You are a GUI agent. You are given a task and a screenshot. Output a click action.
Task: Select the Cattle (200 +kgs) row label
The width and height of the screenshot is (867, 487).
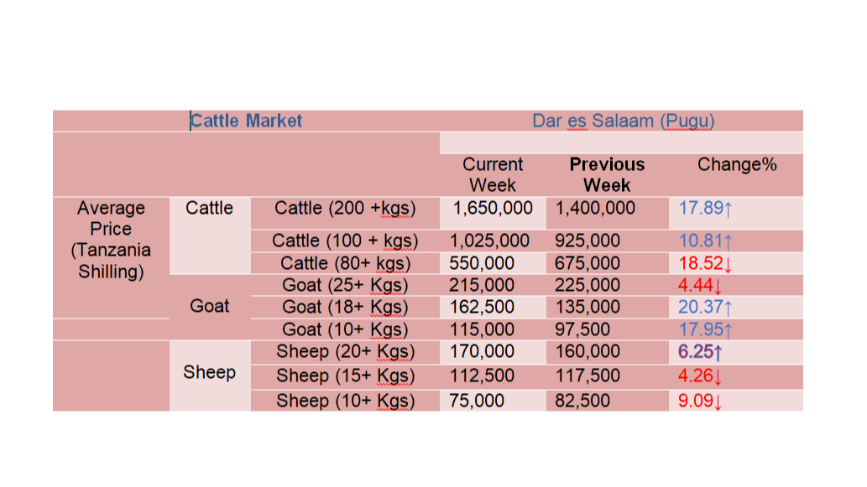[x=345, y=208]
